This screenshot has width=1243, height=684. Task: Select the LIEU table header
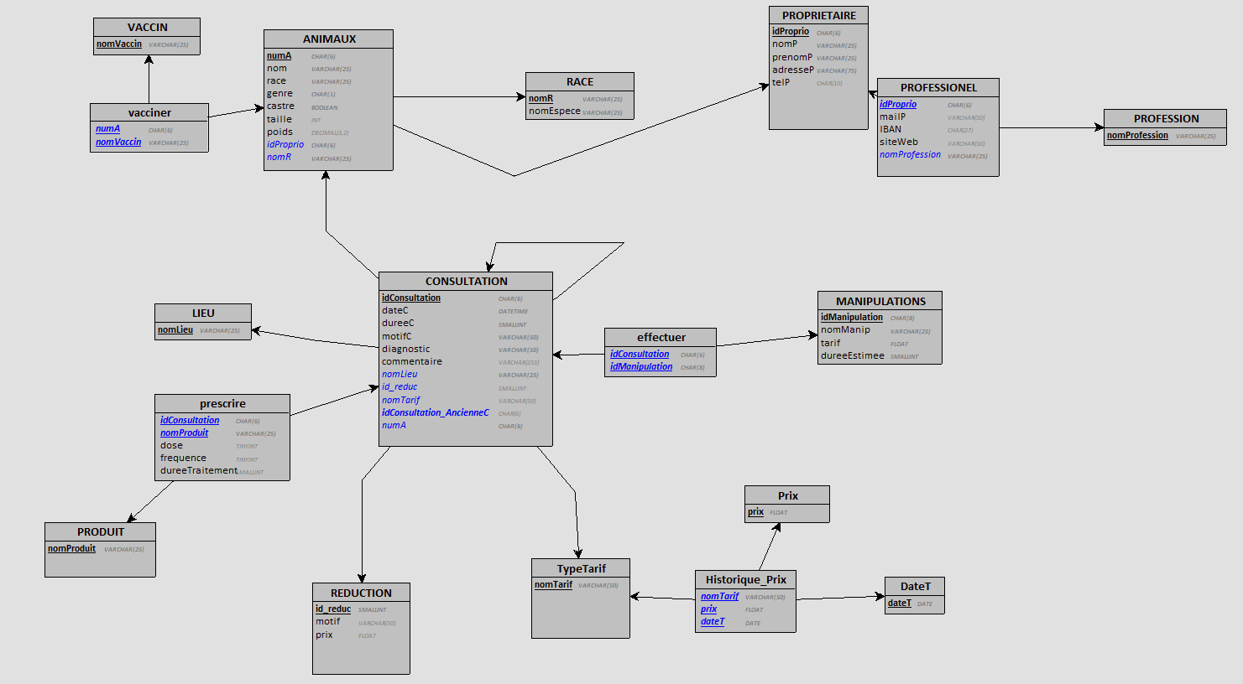(x=203, y=313)
